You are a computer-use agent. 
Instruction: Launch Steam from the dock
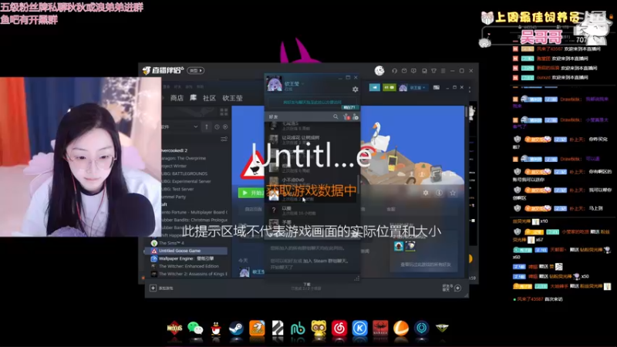236,328
